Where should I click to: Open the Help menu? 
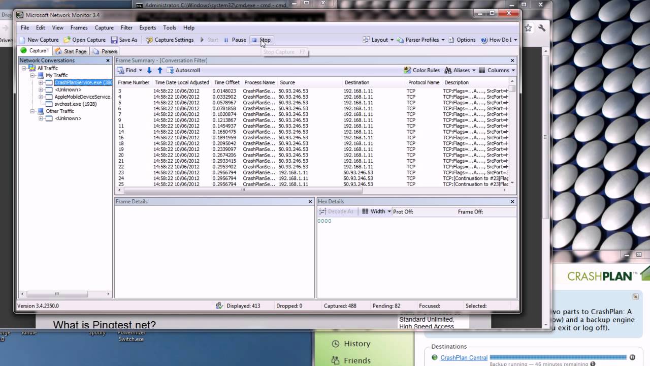click(189, 28)
